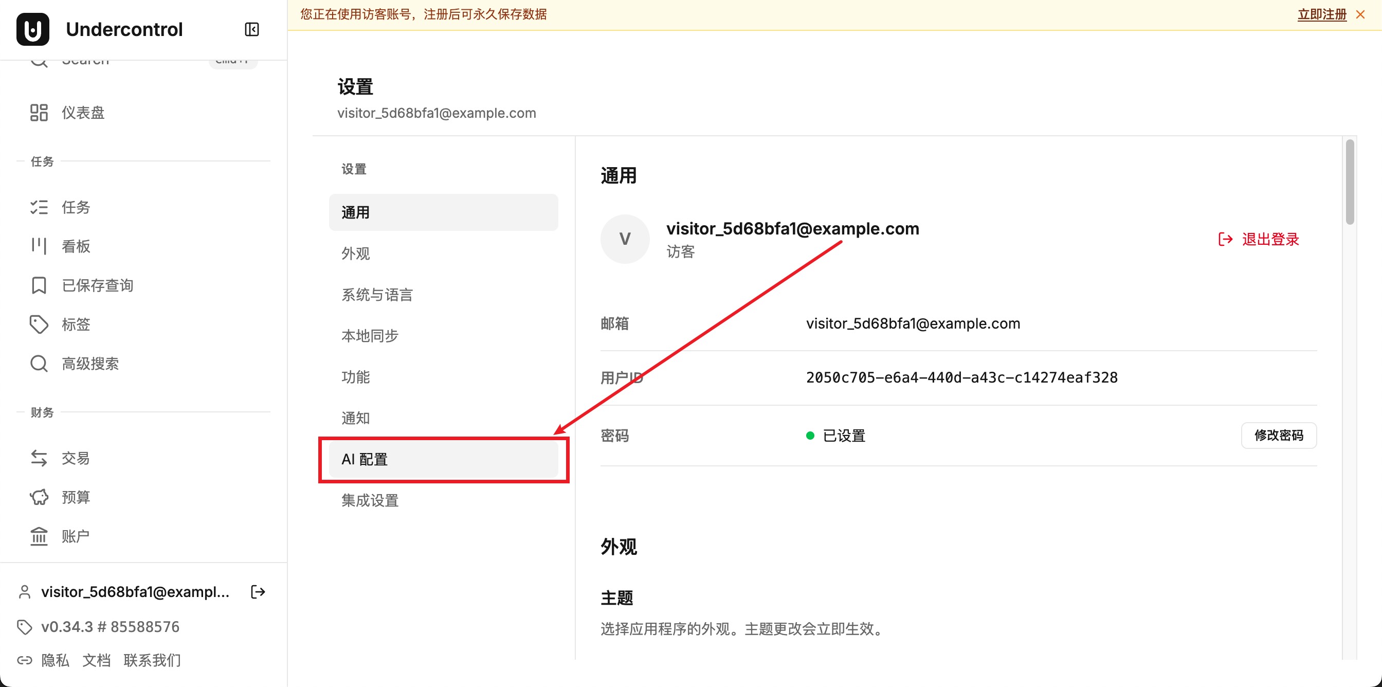Switch to the 外观 settings tab
Image resolution: width=1382 pixels, height=687 pixels.
[x=443, y=254]
